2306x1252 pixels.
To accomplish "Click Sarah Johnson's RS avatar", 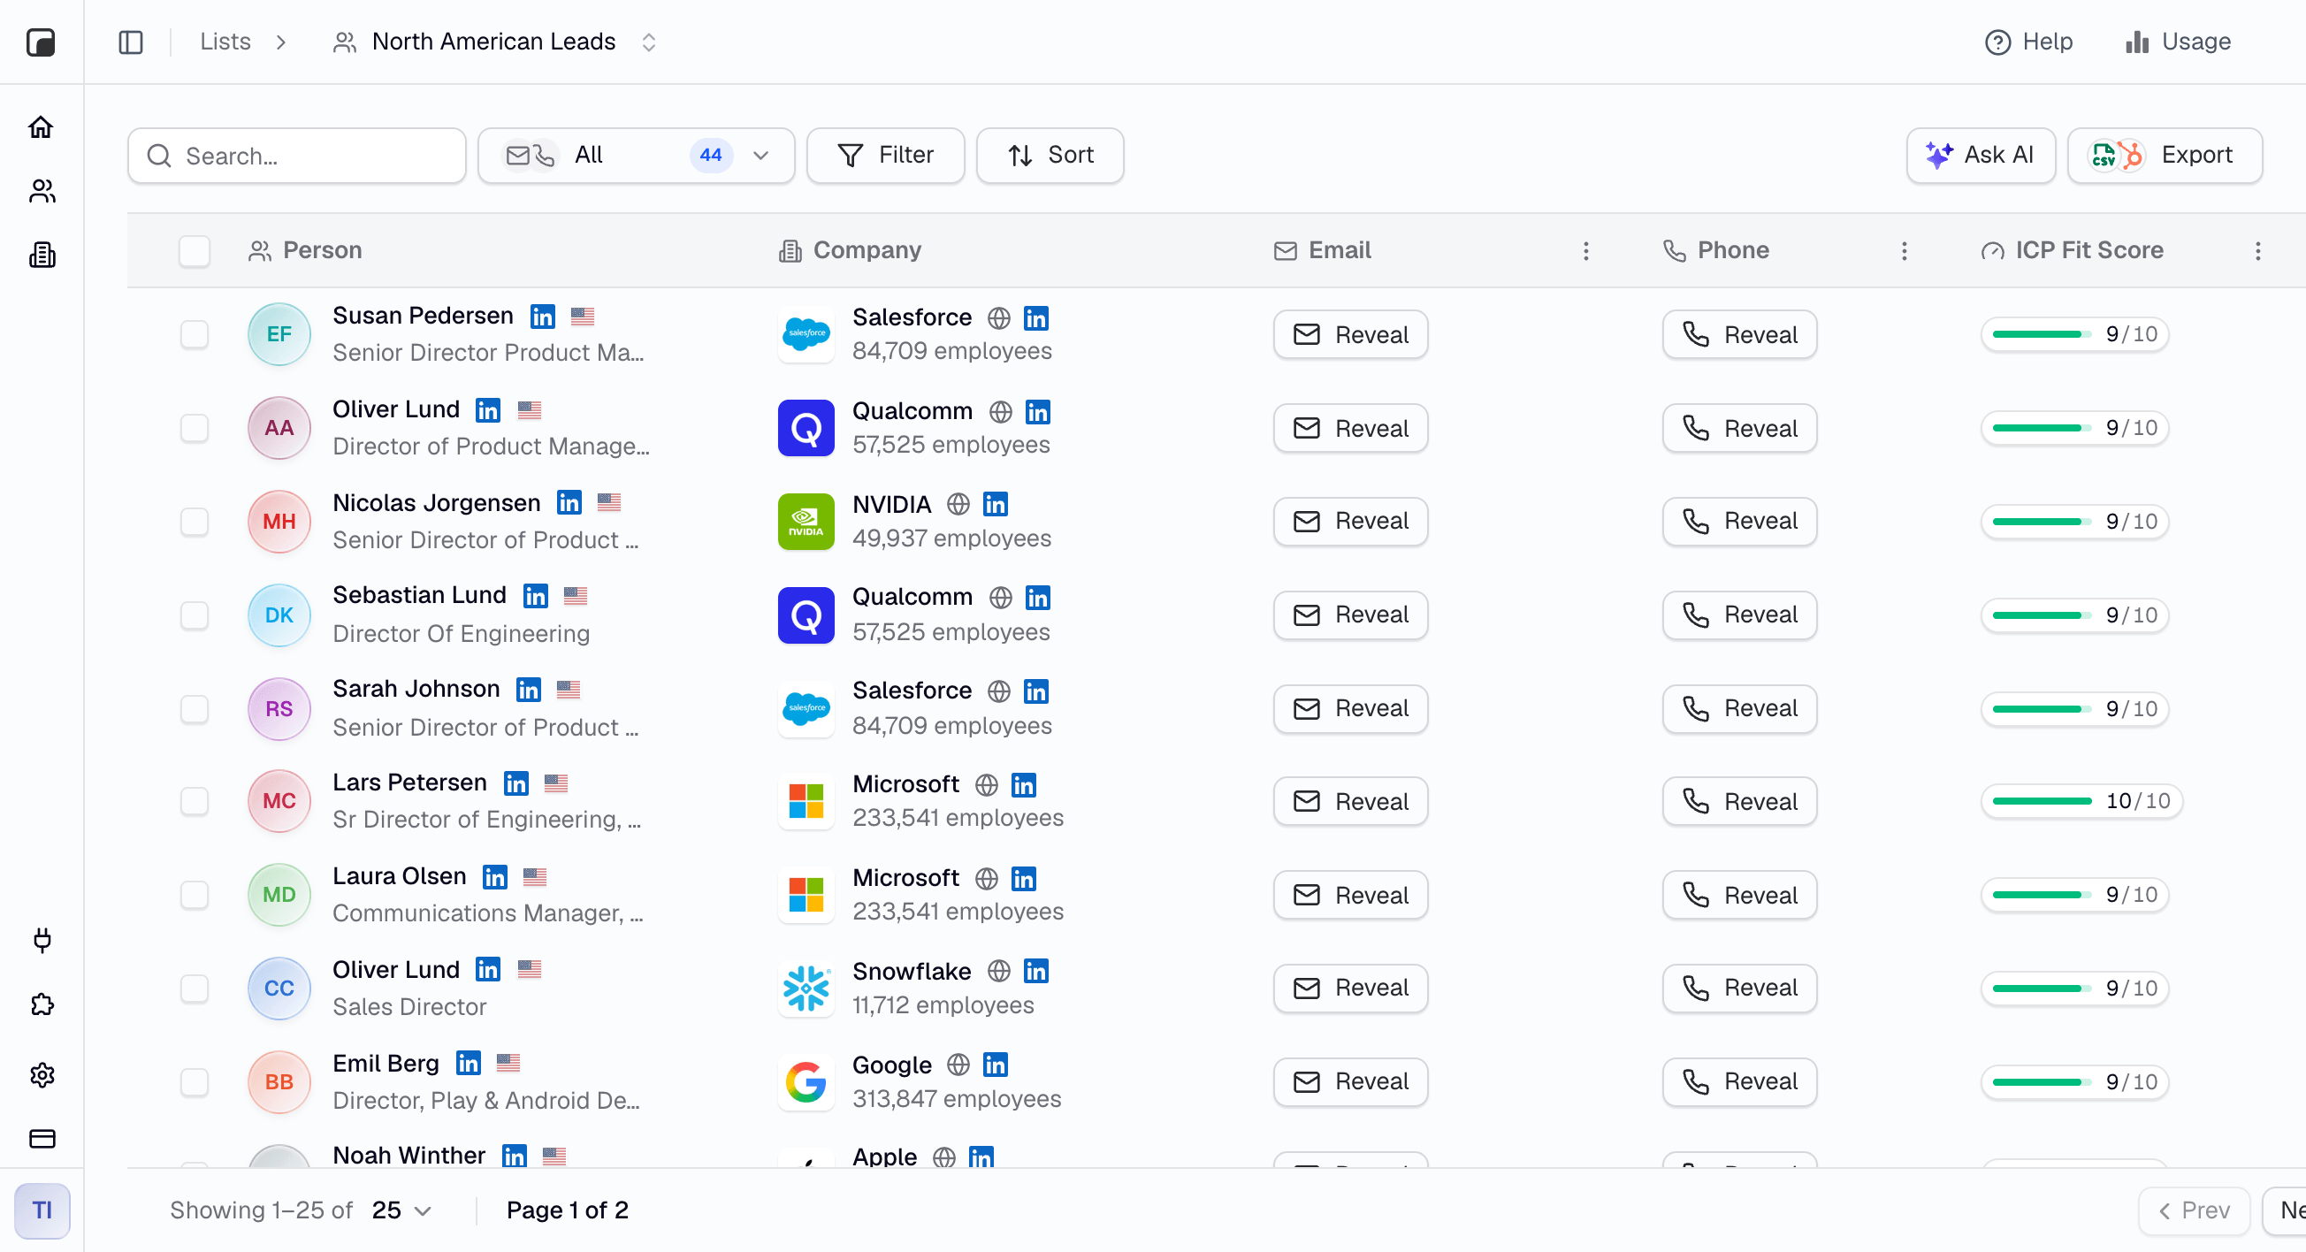I will tap(279, 709).
